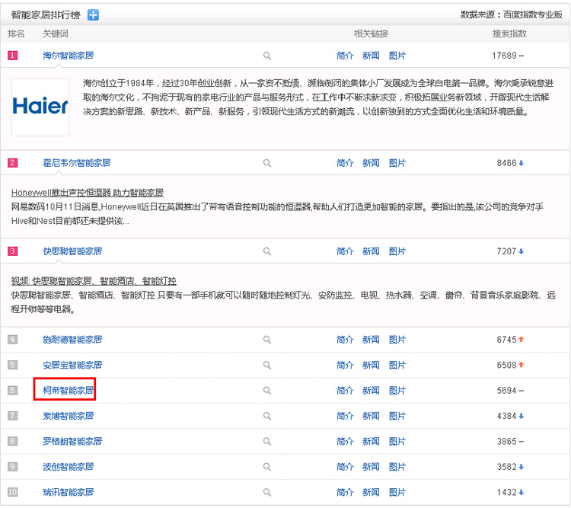Viewport: 571px width, 508px height.
Task: Click the search icon in 安居宝智能家居 row
Action: pos(267,365)
